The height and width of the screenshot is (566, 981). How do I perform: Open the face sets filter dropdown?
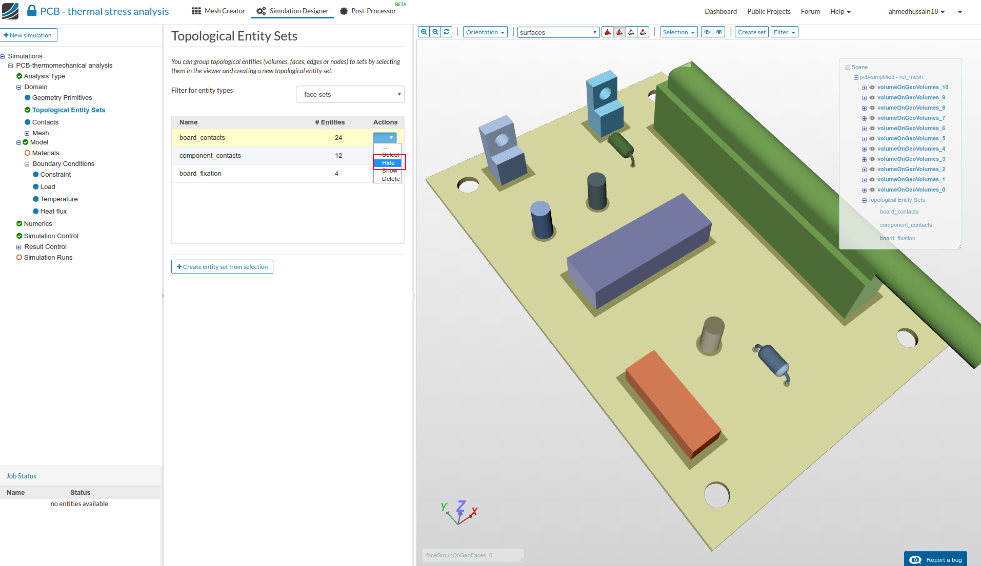tap(350, 94)
